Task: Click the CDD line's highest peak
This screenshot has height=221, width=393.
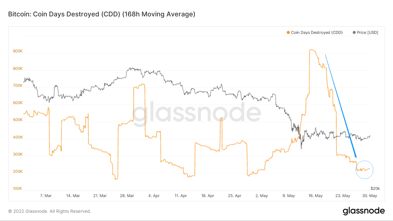Action: 311,50
